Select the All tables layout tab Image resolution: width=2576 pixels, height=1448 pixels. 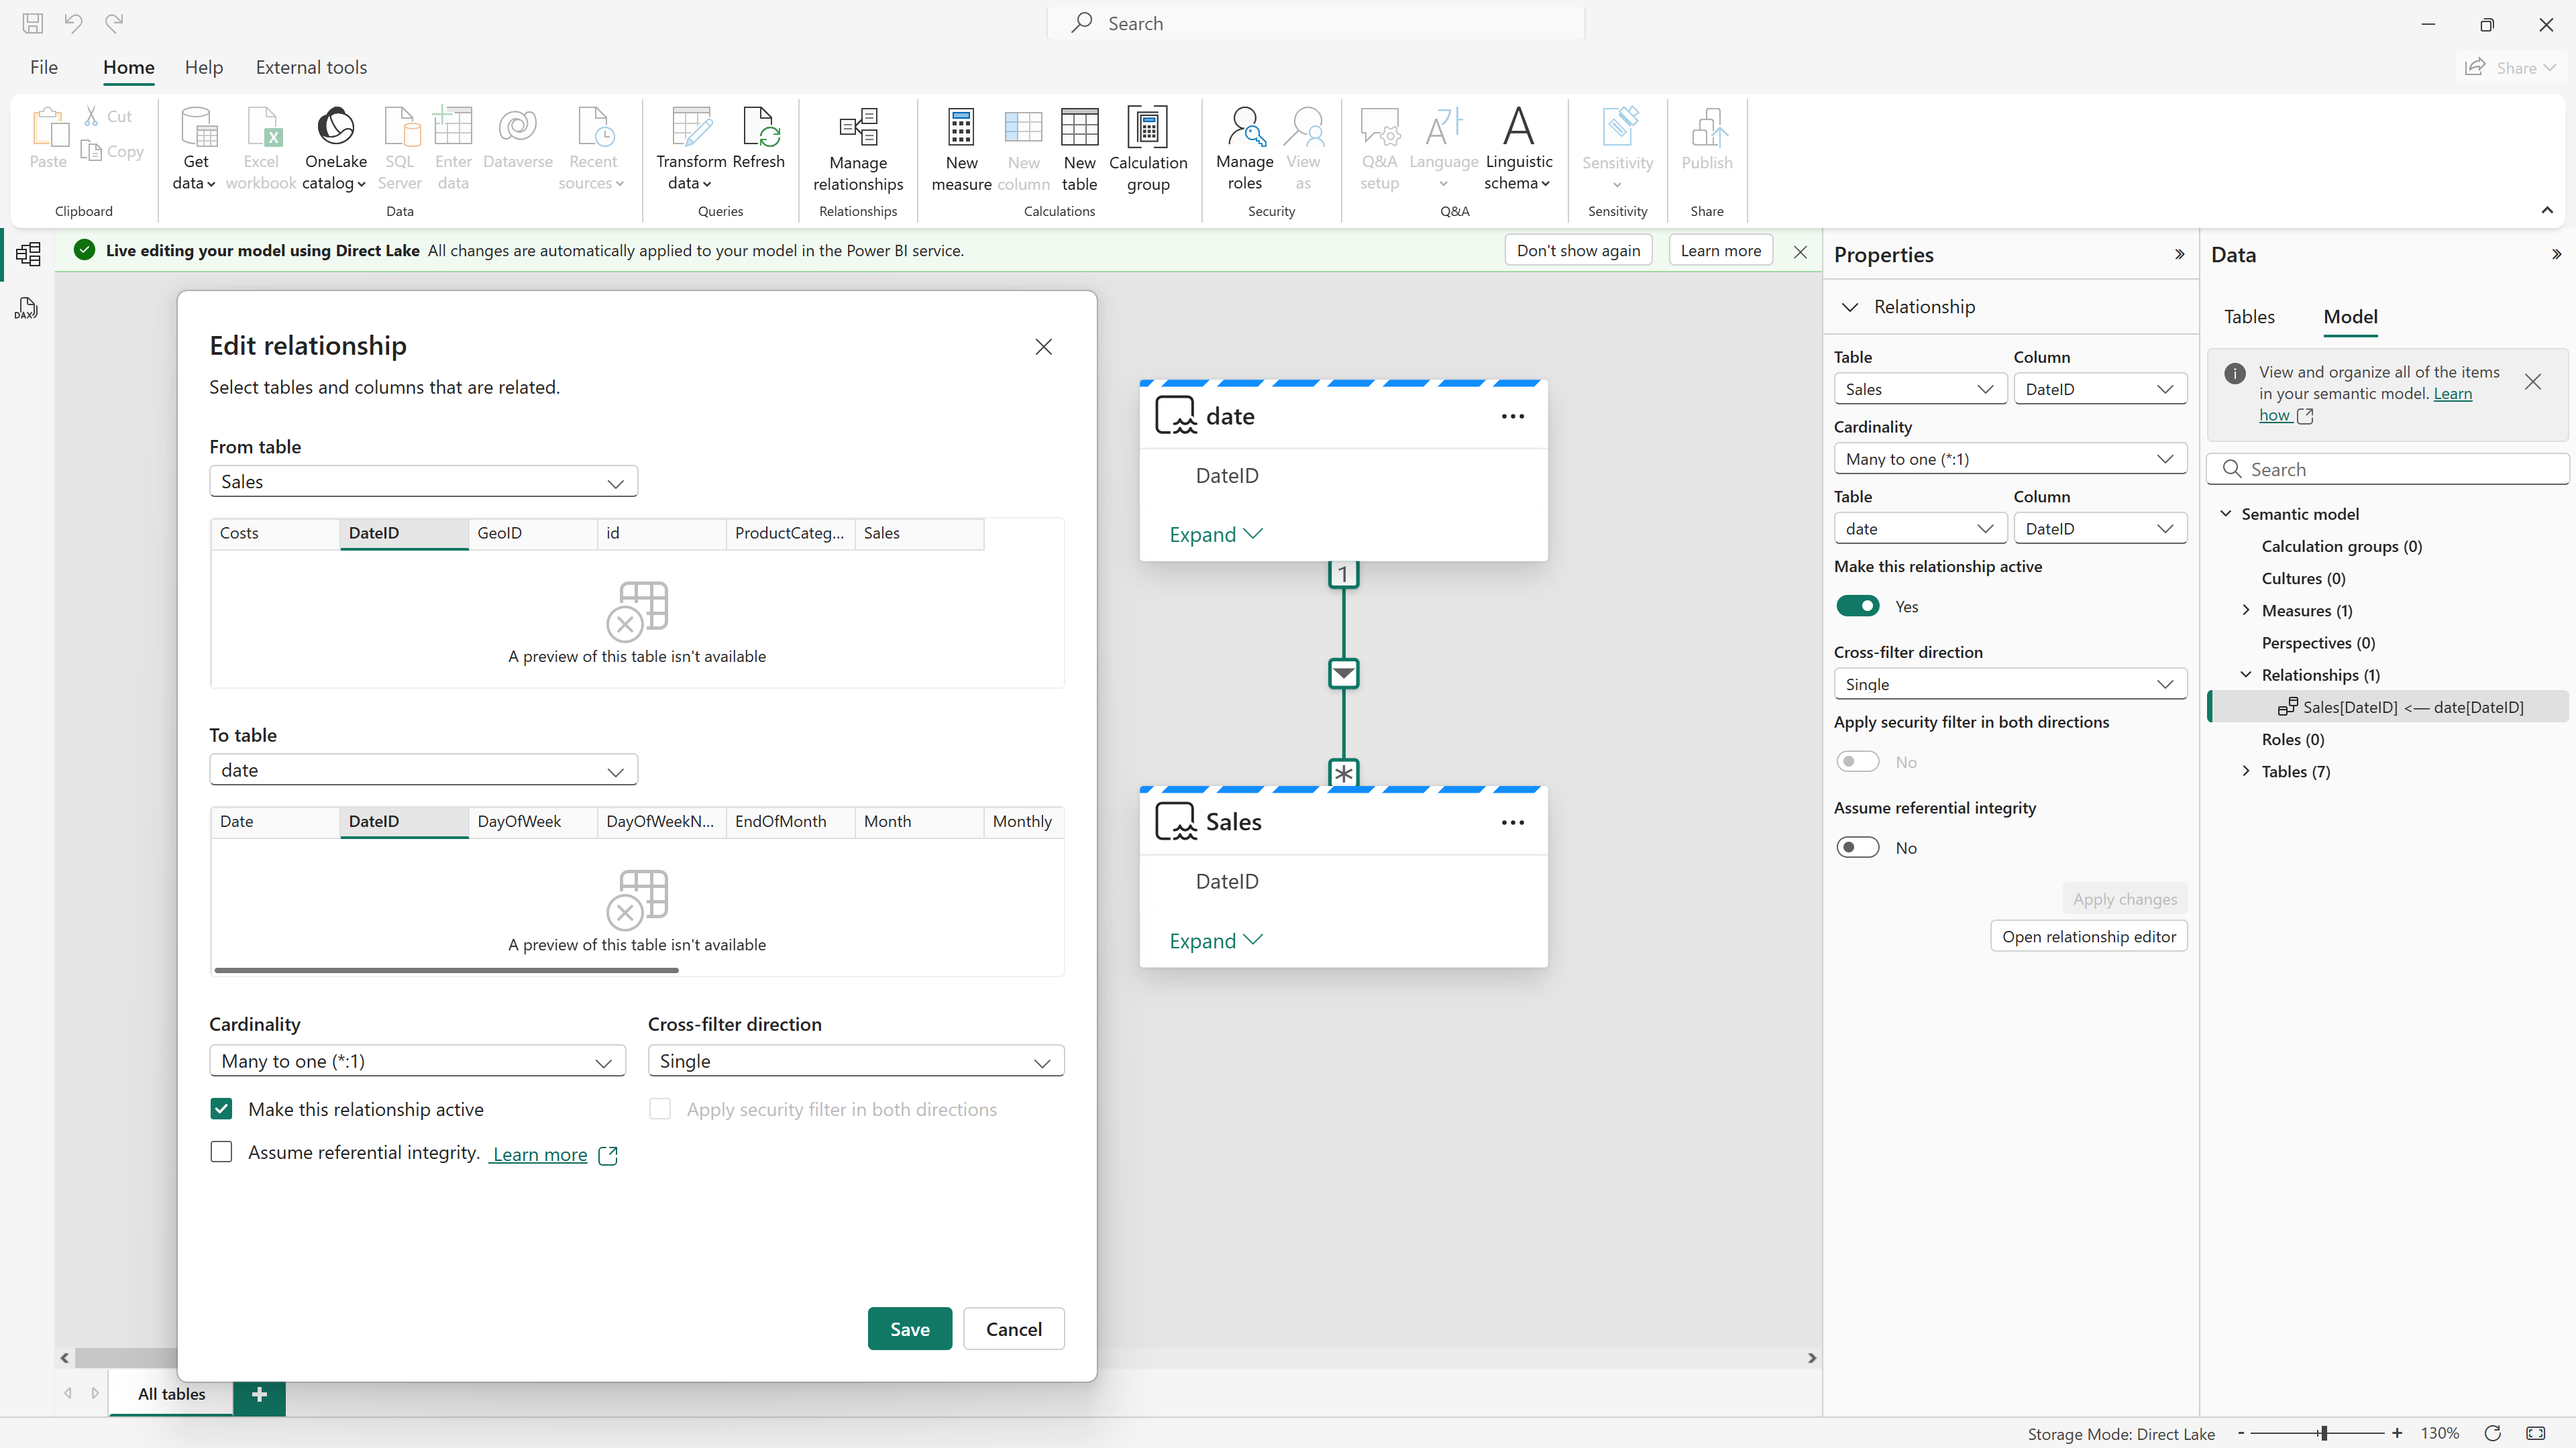pos(171,1394)
